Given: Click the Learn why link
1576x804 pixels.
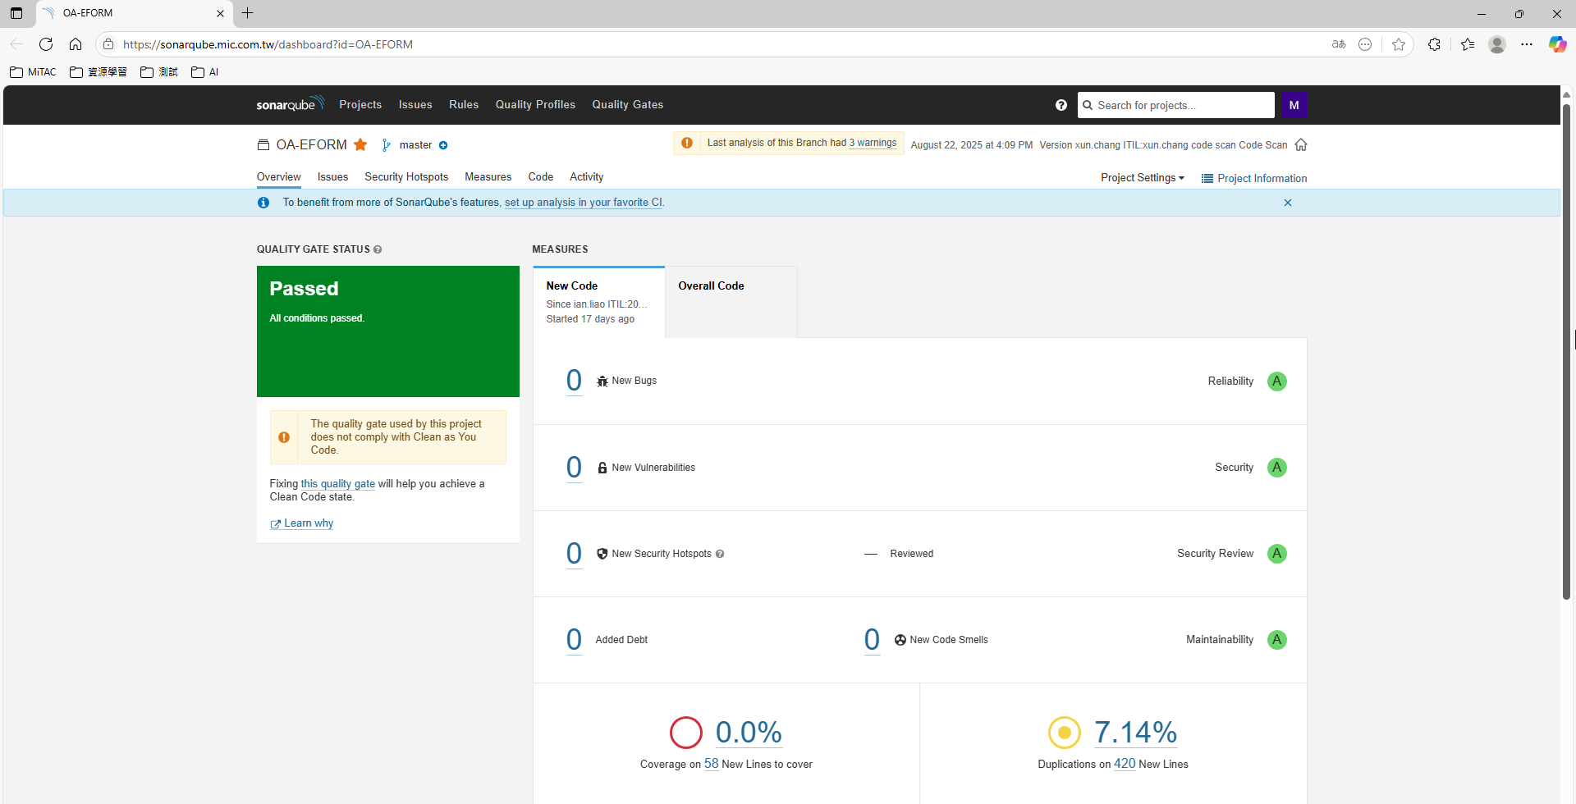Looking at the screenshot, I should click(308, 523).
